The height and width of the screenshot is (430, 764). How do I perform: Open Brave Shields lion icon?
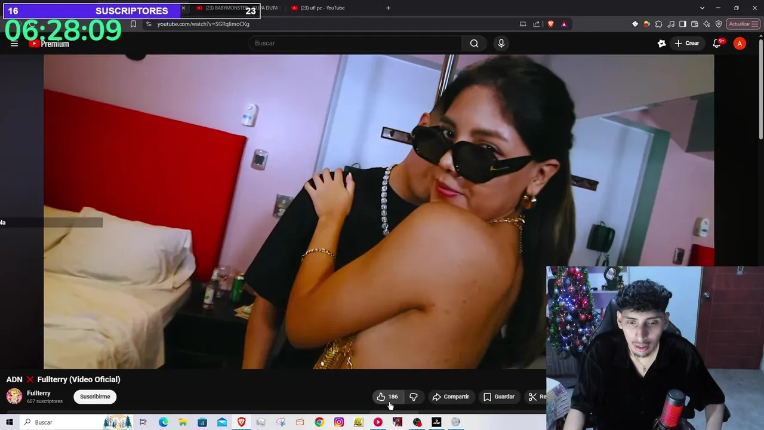click(550, 24)
